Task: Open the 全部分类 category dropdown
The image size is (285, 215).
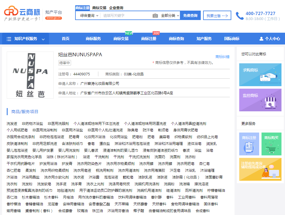Action: point(170,16)
